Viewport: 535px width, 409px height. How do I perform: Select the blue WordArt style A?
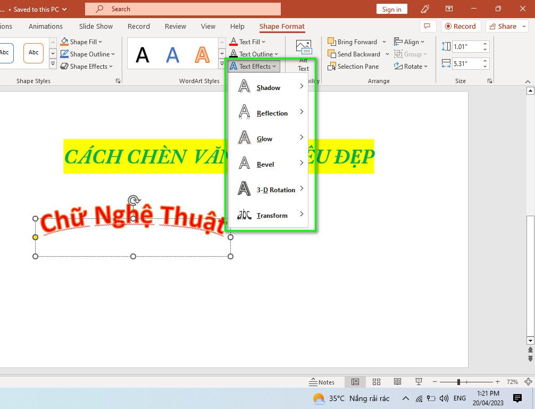[x=172, y=54]
